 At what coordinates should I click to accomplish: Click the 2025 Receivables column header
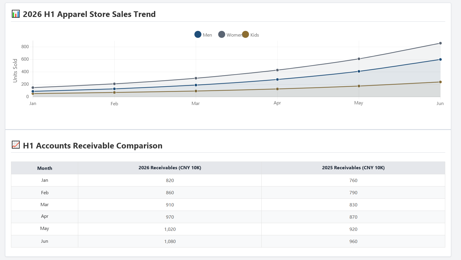coord(353,168)
